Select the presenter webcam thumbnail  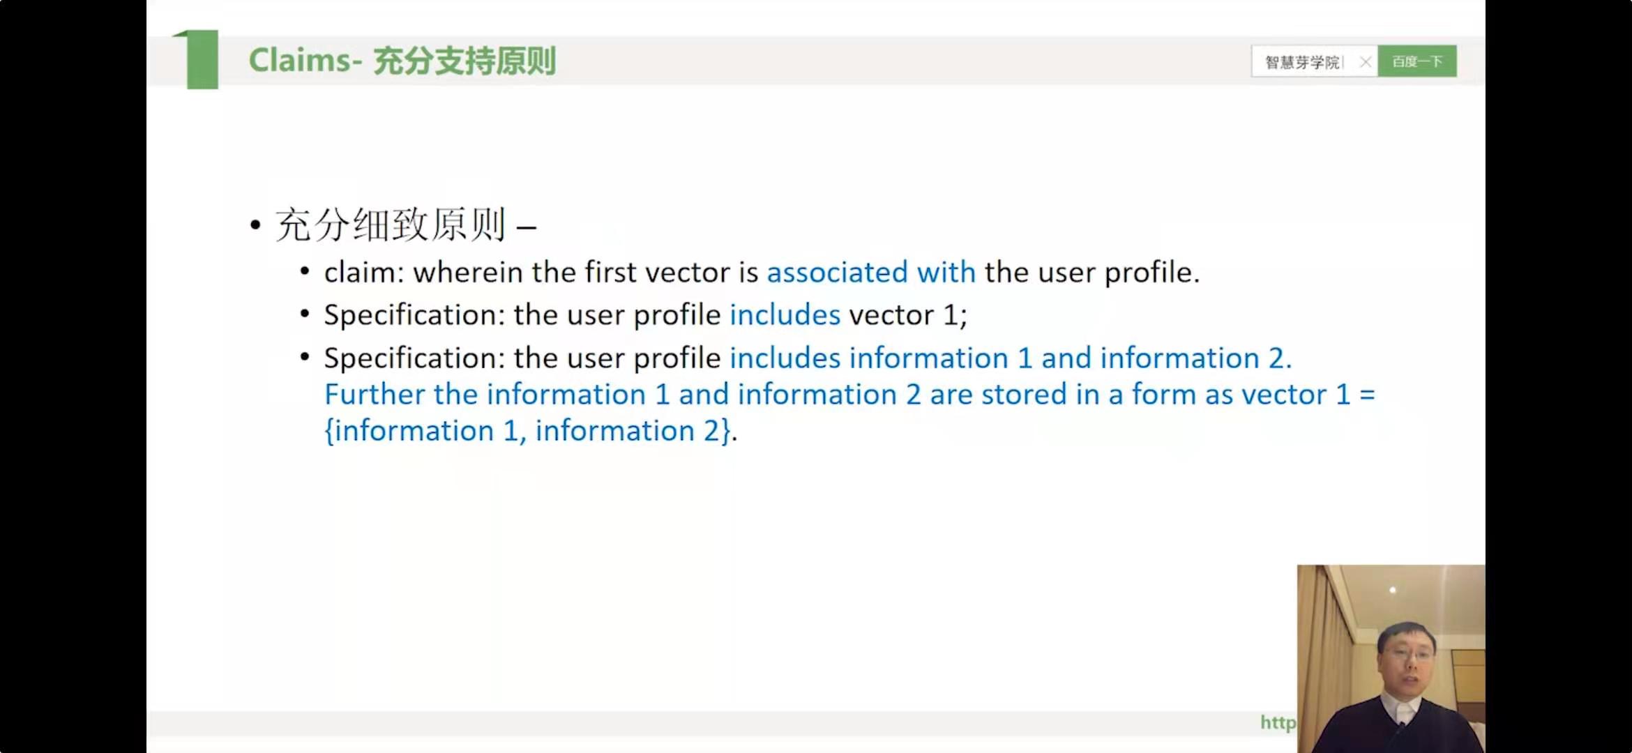pos(1391,658)
